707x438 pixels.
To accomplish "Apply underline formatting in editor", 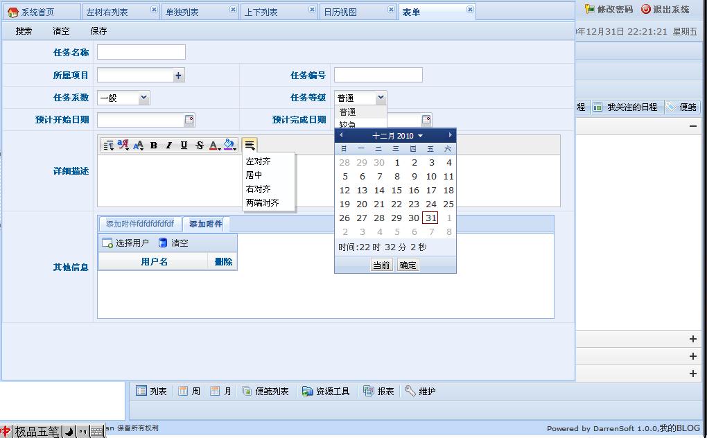I will [x=184, y=145].
